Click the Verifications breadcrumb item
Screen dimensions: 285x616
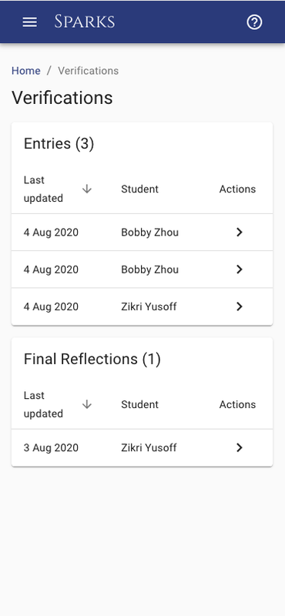(88, 71)
